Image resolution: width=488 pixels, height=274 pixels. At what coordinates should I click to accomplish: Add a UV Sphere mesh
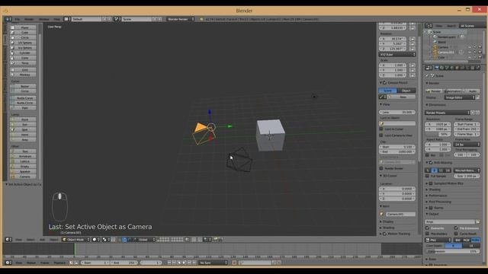tap(23, 43)
